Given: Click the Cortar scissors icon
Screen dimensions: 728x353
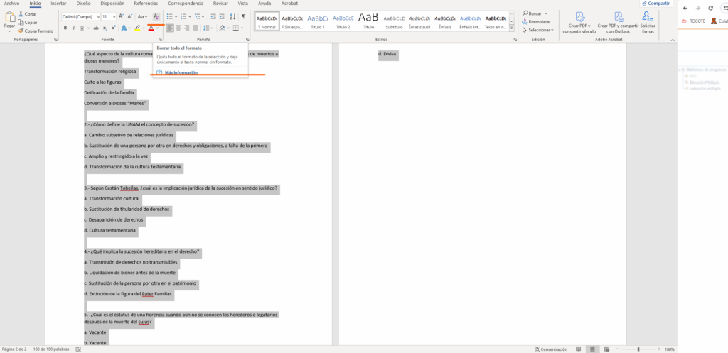Looking at the screenshot, I should 28,14.
